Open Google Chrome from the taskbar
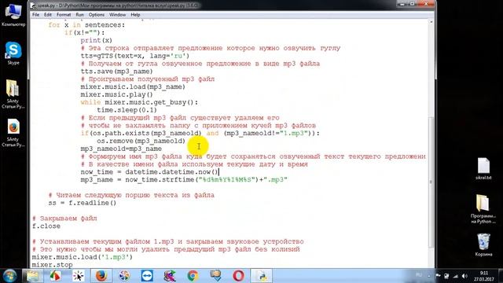Image resolution: width=503 pixels, height=283 pixels. click(x=193, y=276)
